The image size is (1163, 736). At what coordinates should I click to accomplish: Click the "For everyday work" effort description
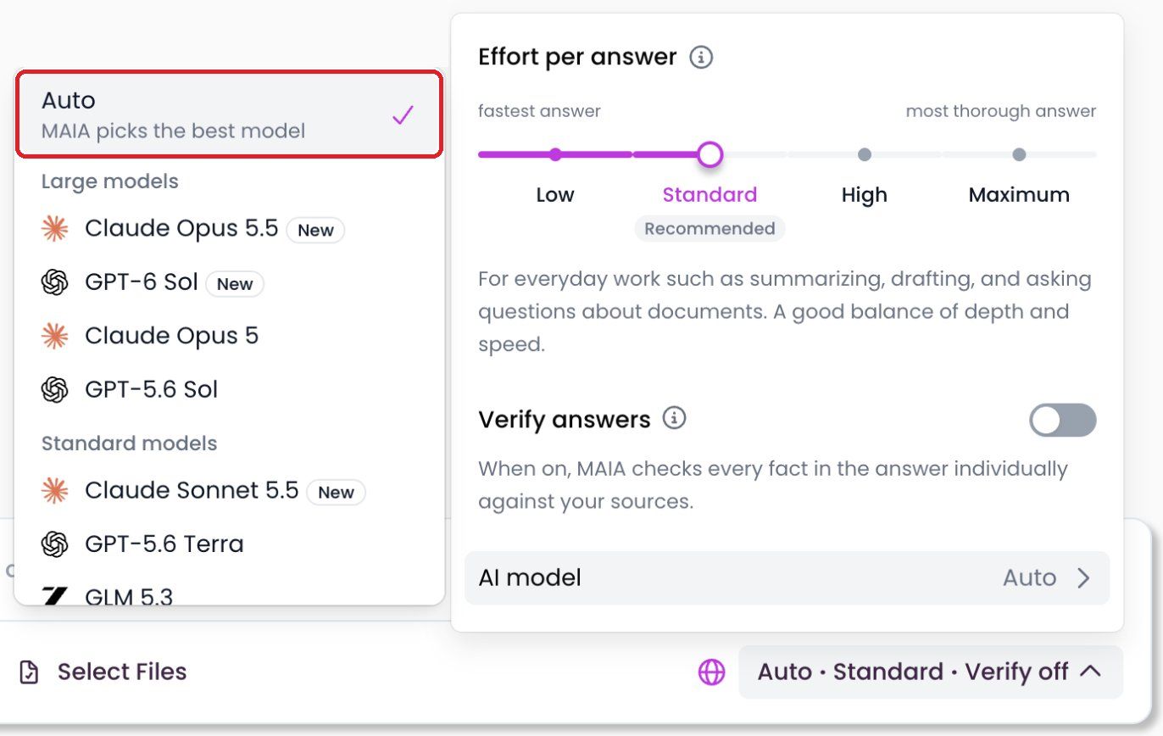tap(785, 312)
